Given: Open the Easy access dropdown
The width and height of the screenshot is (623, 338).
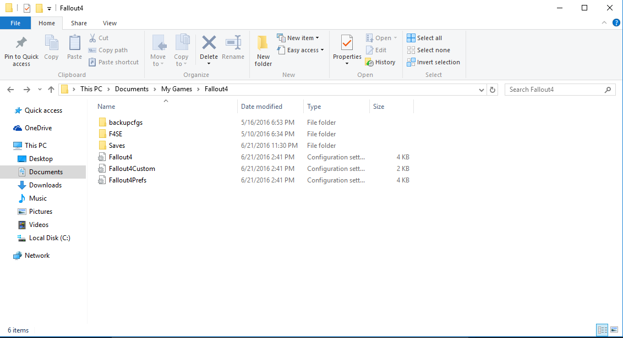Looking at the screenshot, I should point(300,50).
